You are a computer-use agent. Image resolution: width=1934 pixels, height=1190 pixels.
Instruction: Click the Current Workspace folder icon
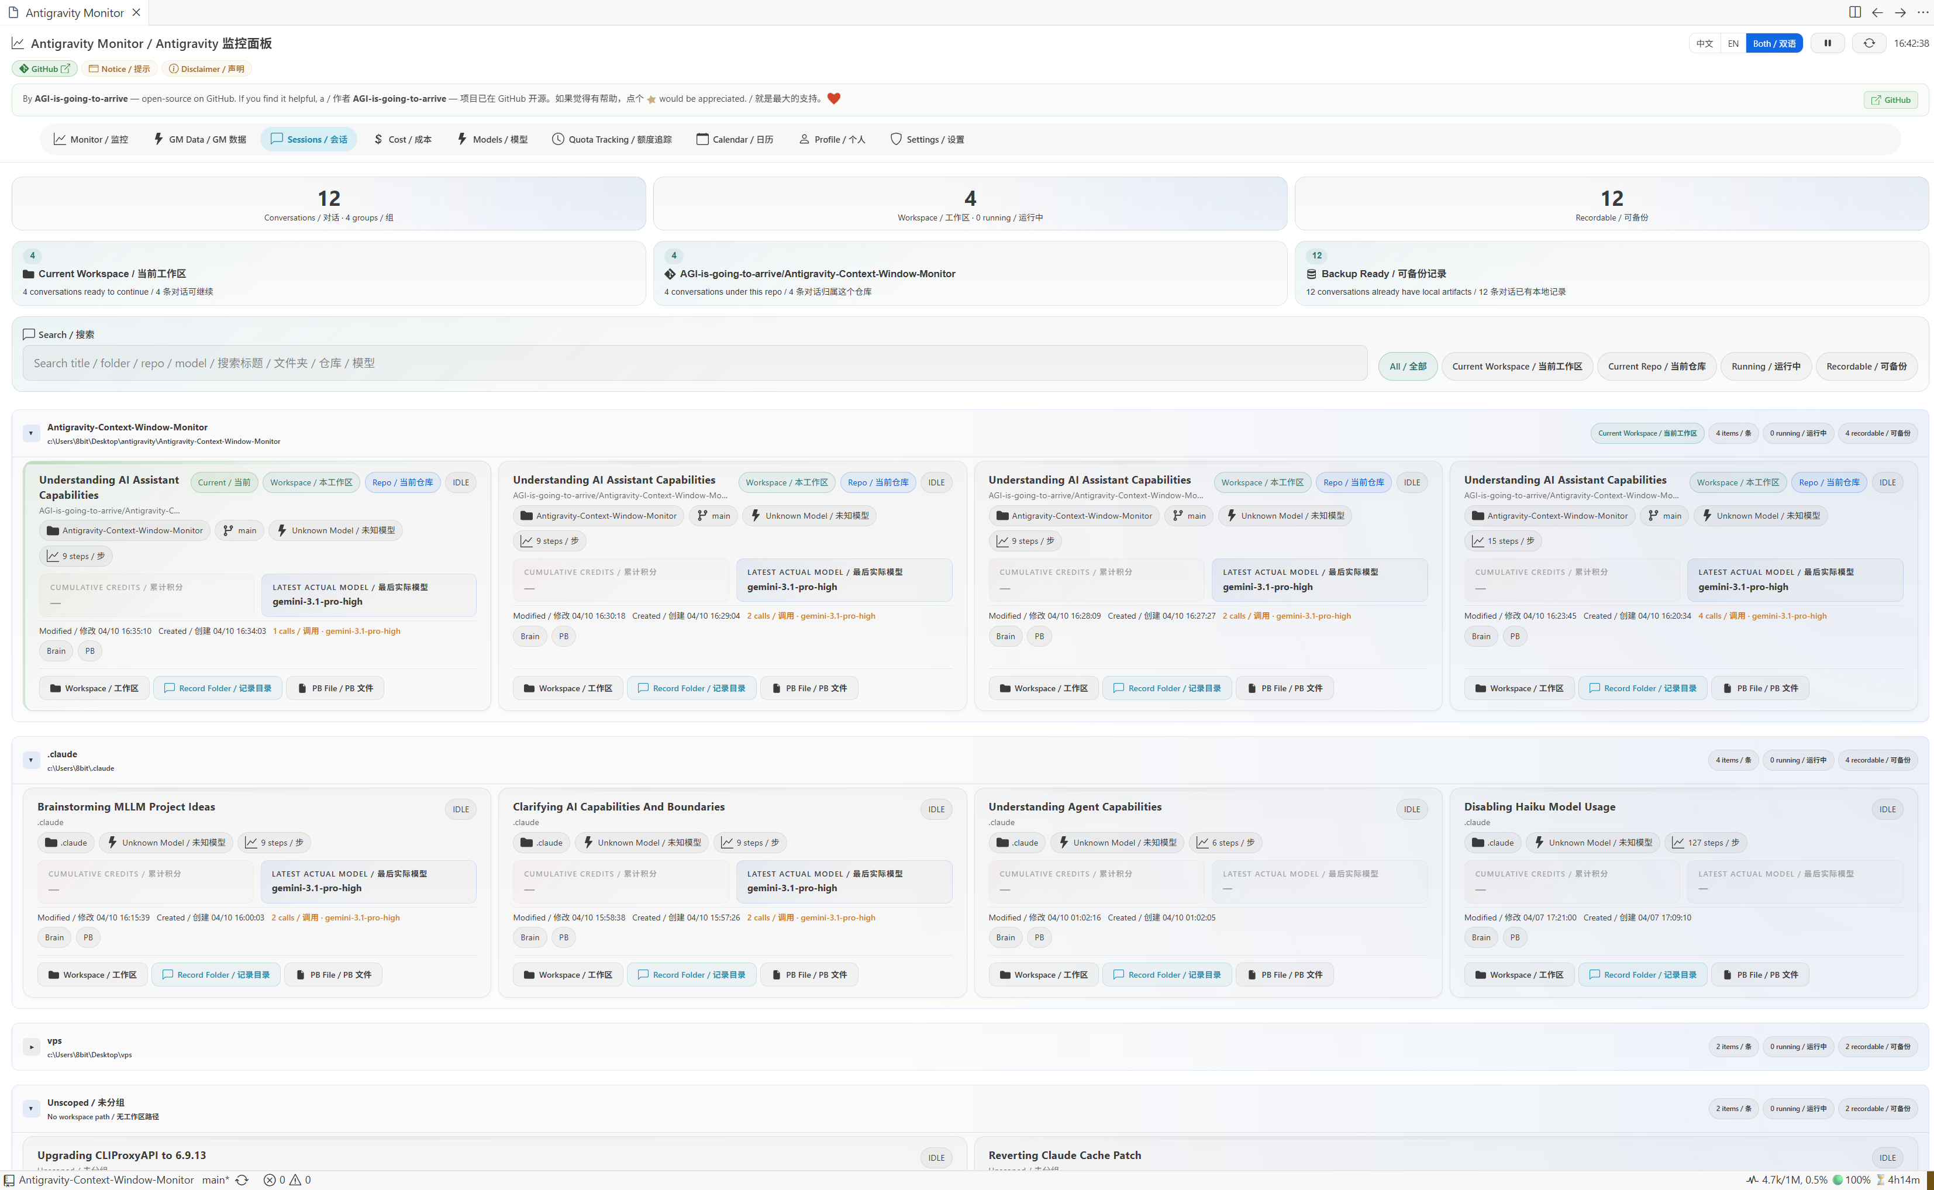(x=28, y=274)
